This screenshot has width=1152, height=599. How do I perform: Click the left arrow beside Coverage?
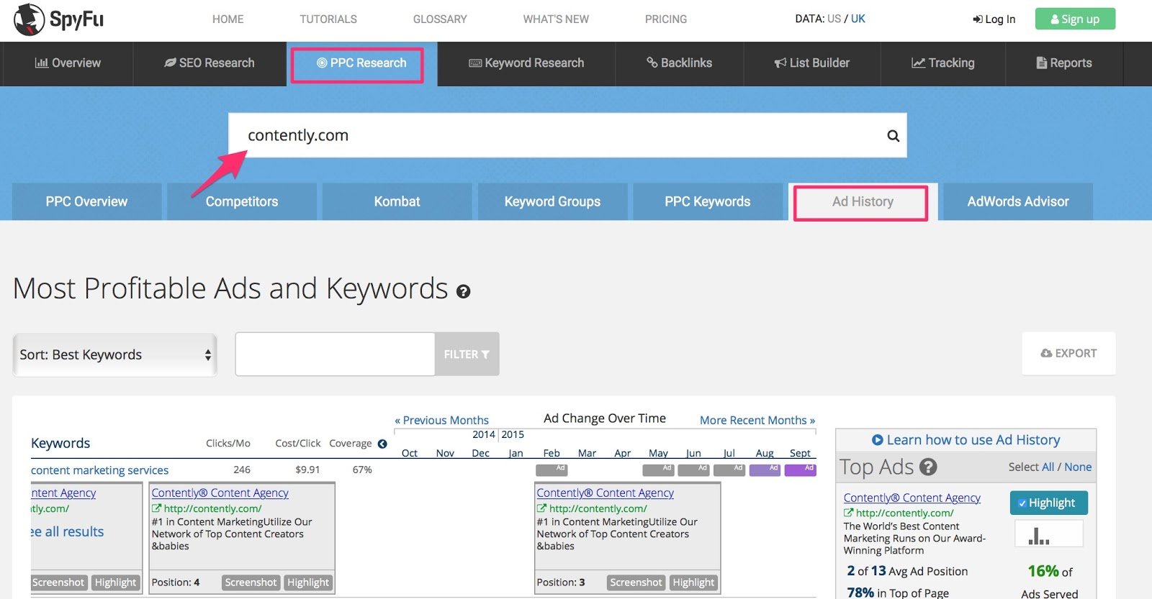382,444
